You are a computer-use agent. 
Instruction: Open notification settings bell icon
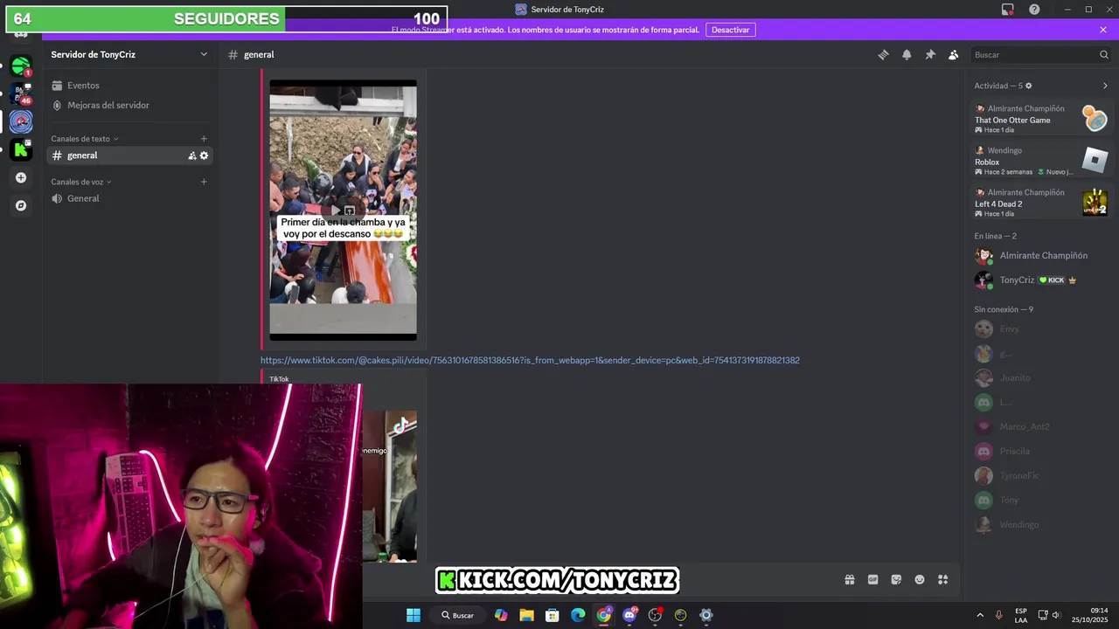click(907, 54)
